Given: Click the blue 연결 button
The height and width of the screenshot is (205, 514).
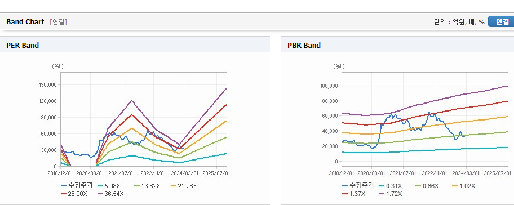Looking at the screenshot, I should pyautogui.click(x=502, y=21).
